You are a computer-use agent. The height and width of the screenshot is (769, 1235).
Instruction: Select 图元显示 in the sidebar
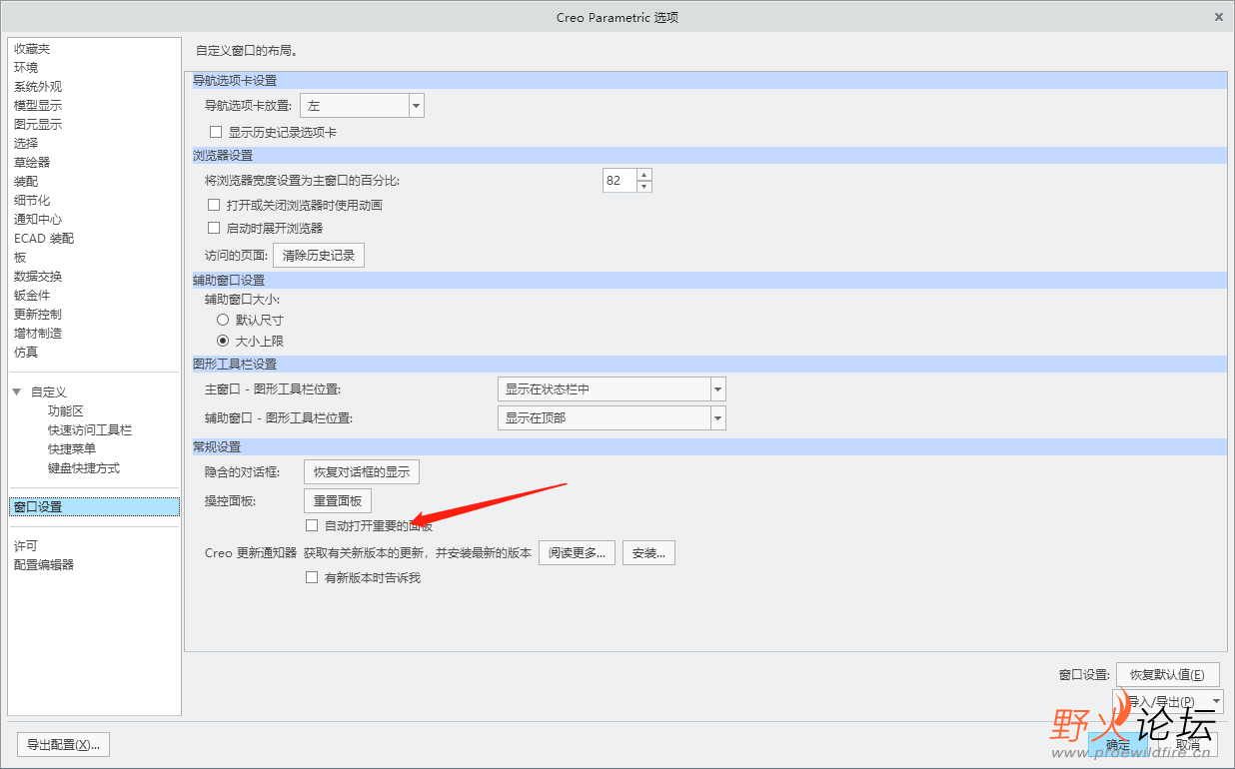point(38,125)
